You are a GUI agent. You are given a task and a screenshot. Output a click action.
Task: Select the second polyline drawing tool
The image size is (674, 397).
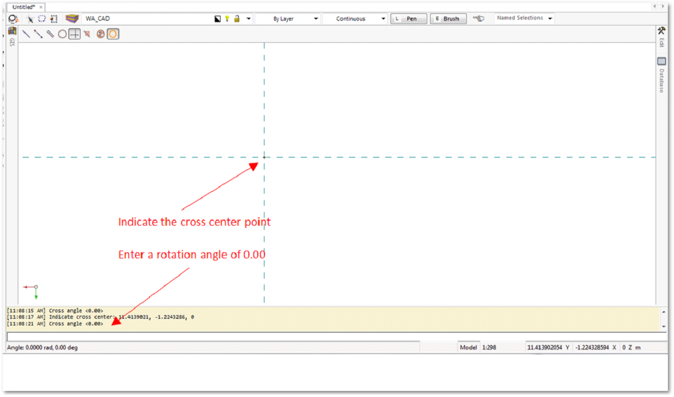pos(38,34)
